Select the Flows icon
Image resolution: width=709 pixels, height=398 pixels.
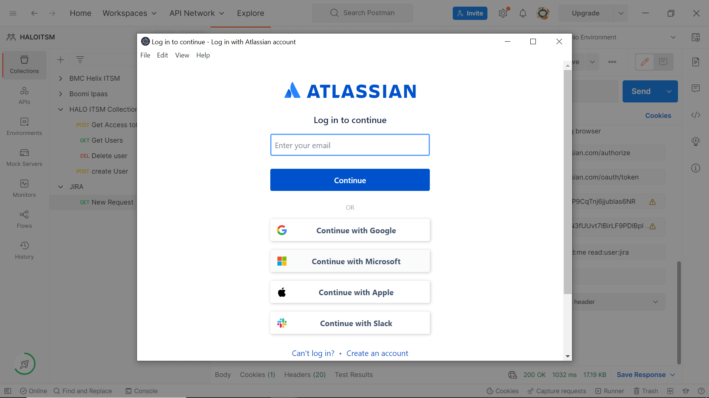[x=24, y=214]
